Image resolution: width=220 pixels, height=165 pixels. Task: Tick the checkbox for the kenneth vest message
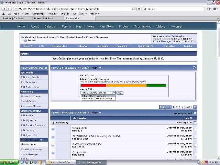(x=195, y=137)
